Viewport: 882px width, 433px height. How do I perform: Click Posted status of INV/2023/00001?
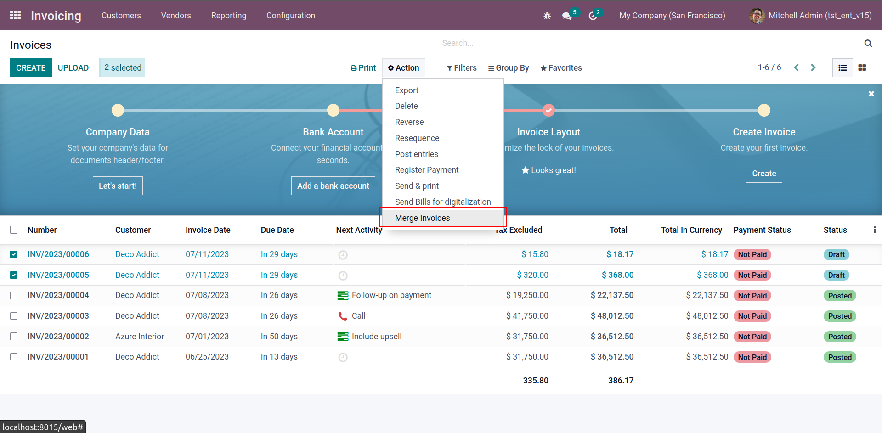tap(840, 357)
